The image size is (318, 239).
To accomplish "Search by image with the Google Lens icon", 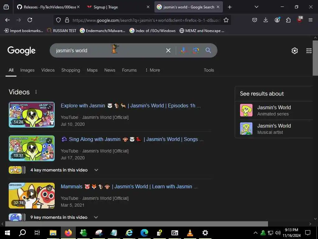I will point(196,50).
